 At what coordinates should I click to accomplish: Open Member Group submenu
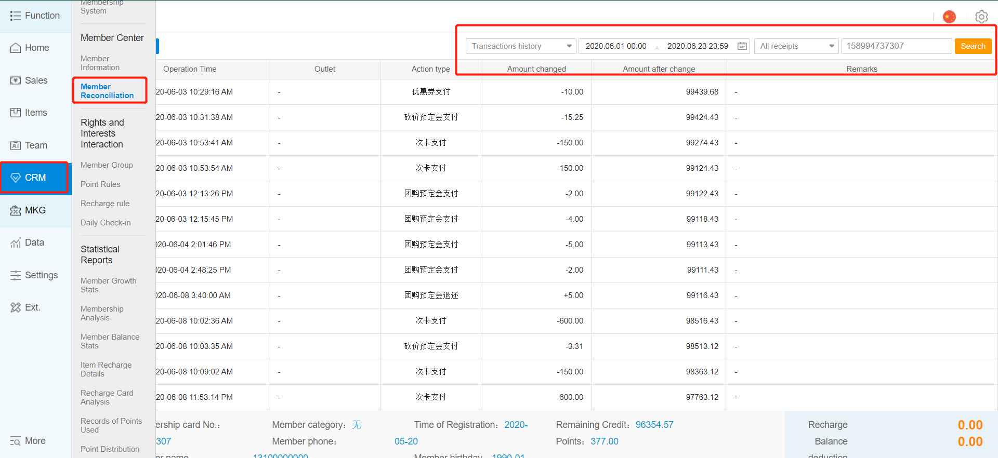pyautogui.click(x=107, y=165)
